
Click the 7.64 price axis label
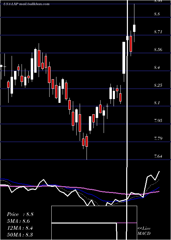pos(158,156)
